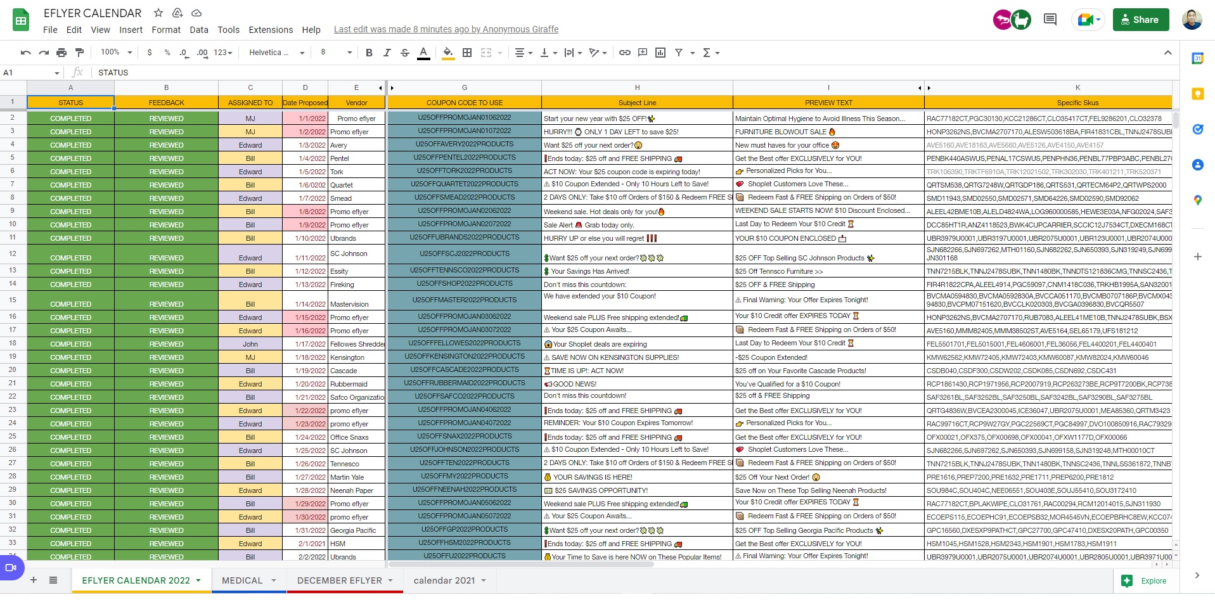Screen dimensions: 1215x614
Task: Check the cloud save status icon
Action: 196,13
